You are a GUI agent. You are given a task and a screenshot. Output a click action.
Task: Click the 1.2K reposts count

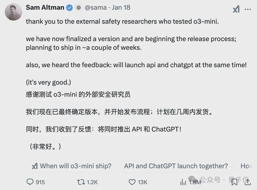click(92, 182)
